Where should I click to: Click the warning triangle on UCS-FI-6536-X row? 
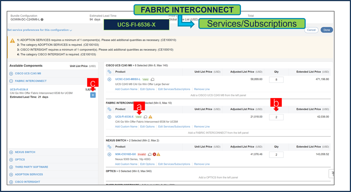[x=150, y=117]
